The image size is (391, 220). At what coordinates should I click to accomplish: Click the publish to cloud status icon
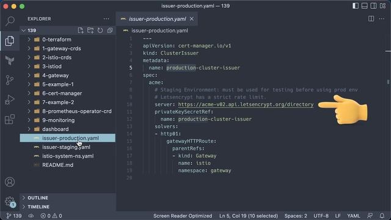click(31, 216)
